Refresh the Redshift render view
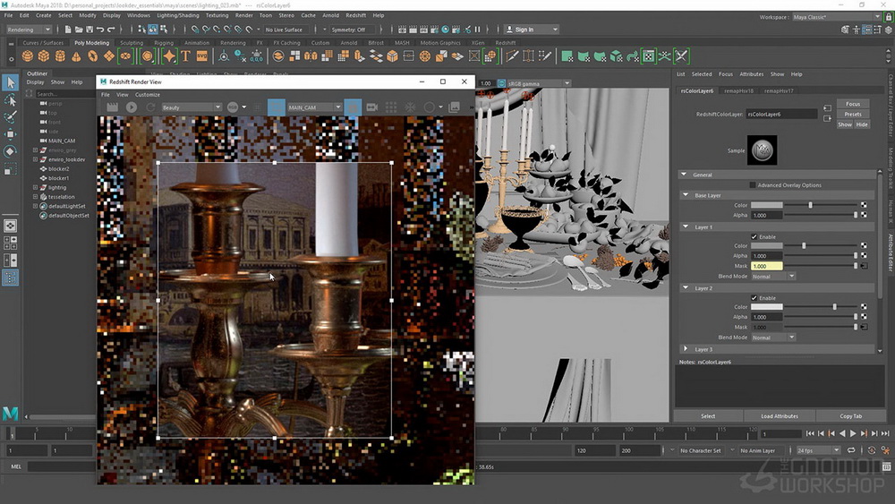The height and width of the screenshot is (504, 895). [150, 107]
